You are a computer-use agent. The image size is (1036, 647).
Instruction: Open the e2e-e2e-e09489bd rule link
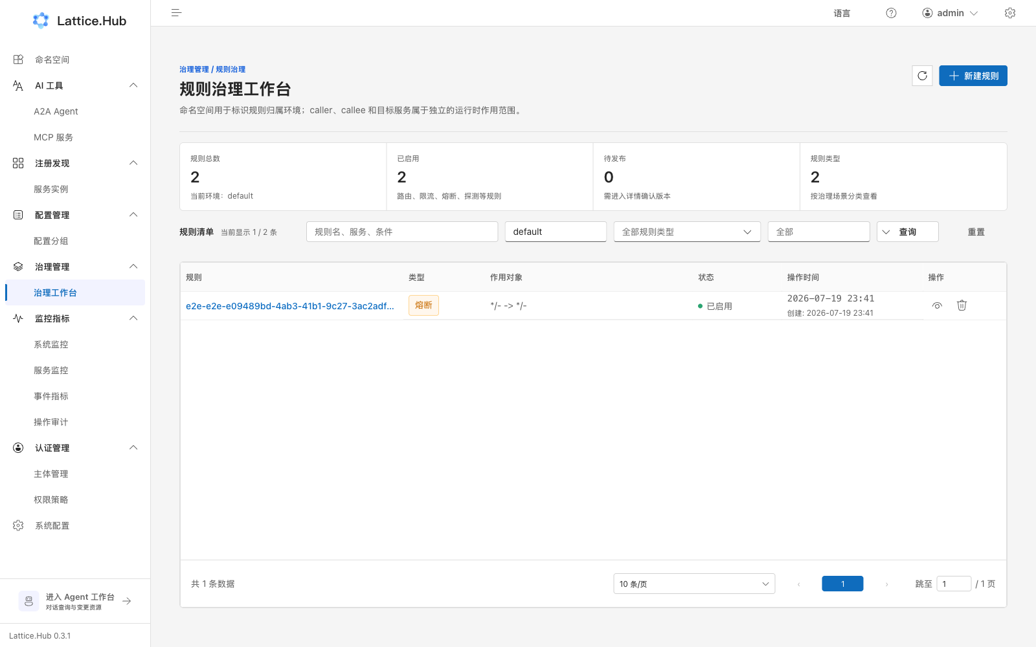click(x=290, y=306)
